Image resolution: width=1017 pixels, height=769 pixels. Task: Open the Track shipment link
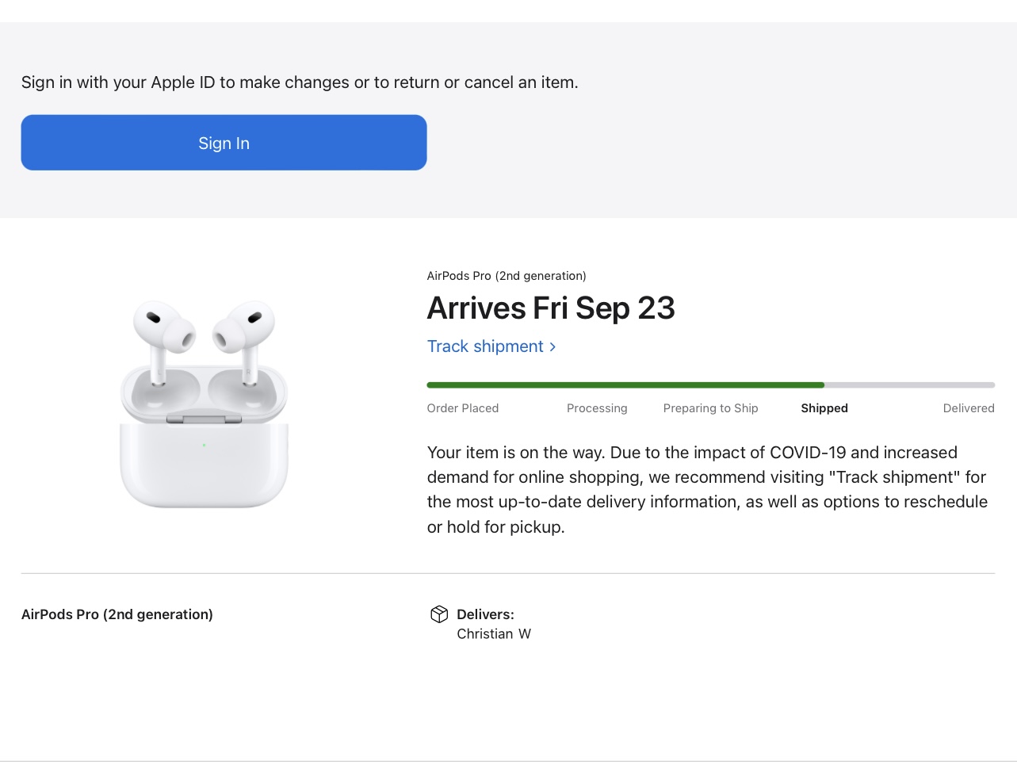[485, 346]
